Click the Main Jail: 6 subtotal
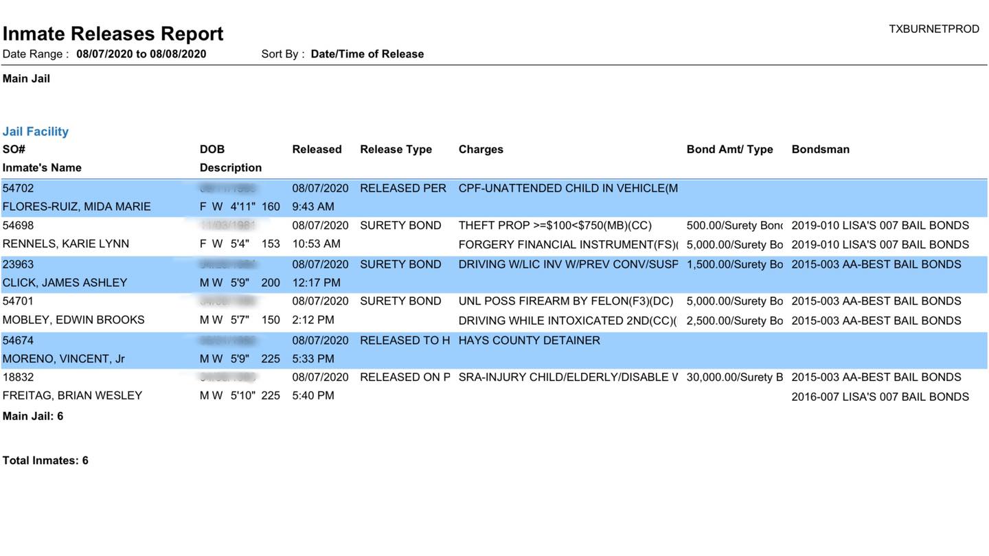Image resolution: width=989 pixels, height=556 pixels. click(33, 417)
